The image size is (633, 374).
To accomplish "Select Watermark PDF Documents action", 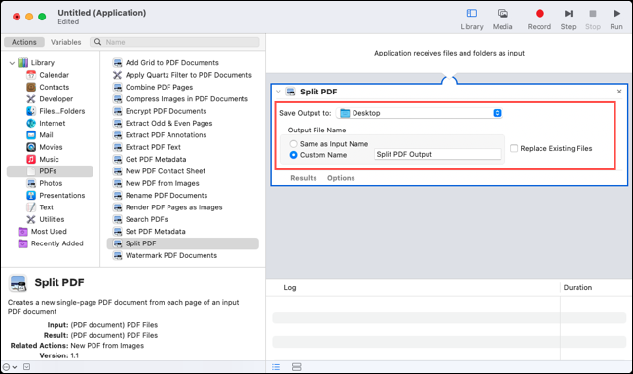I will [x=171, y=255].
